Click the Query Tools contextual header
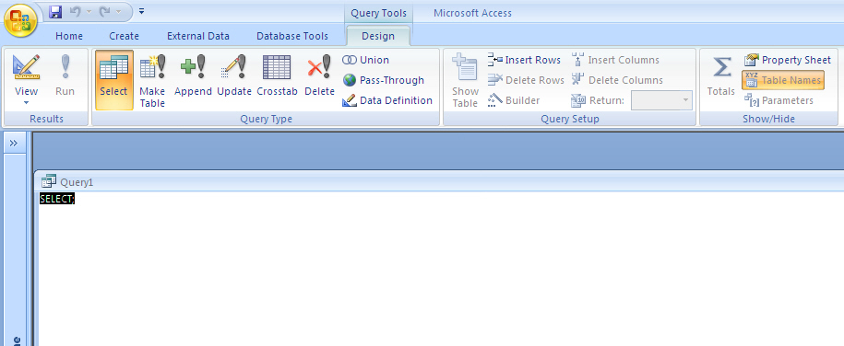This screenshot has width=844, height=346. click(x=378, y=13)
